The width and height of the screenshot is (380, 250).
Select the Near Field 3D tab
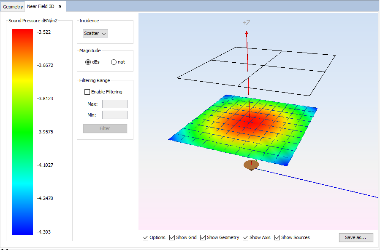pos(41,6)
